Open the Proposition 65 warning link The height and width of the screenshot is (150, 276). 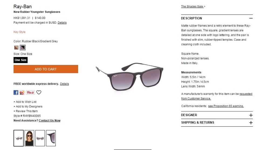[226, 106]
